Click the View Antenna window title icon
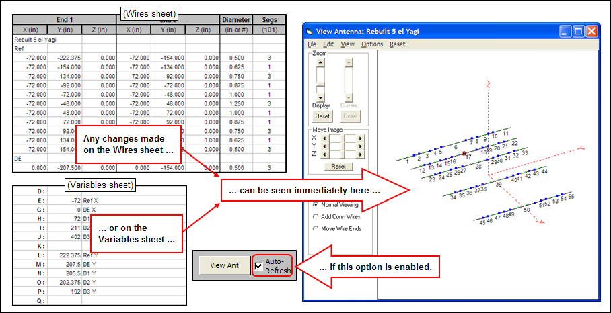Viewport: 611px width, 313px height. (310, 31)
